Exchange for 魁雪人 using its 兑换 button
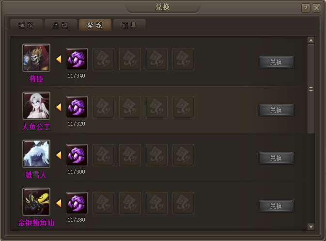 point(276,158)
